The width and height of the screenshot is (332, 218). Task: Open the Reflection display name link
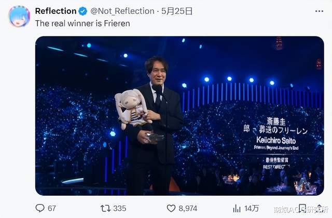point(56,11)
